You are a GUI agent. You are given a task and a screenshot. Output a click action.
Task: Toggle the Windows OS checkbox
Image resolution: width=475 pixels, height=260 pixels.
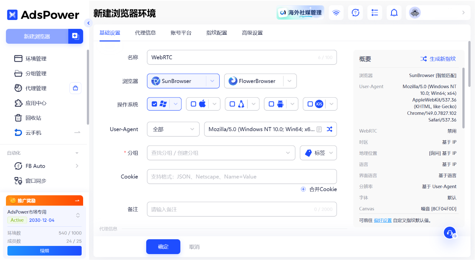[x=154, y=104]
